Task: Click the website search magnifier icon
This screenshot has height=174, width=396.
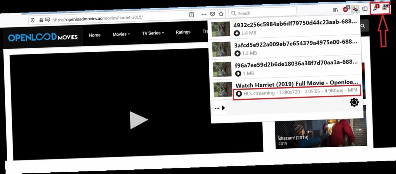Action: pos(363,26)
